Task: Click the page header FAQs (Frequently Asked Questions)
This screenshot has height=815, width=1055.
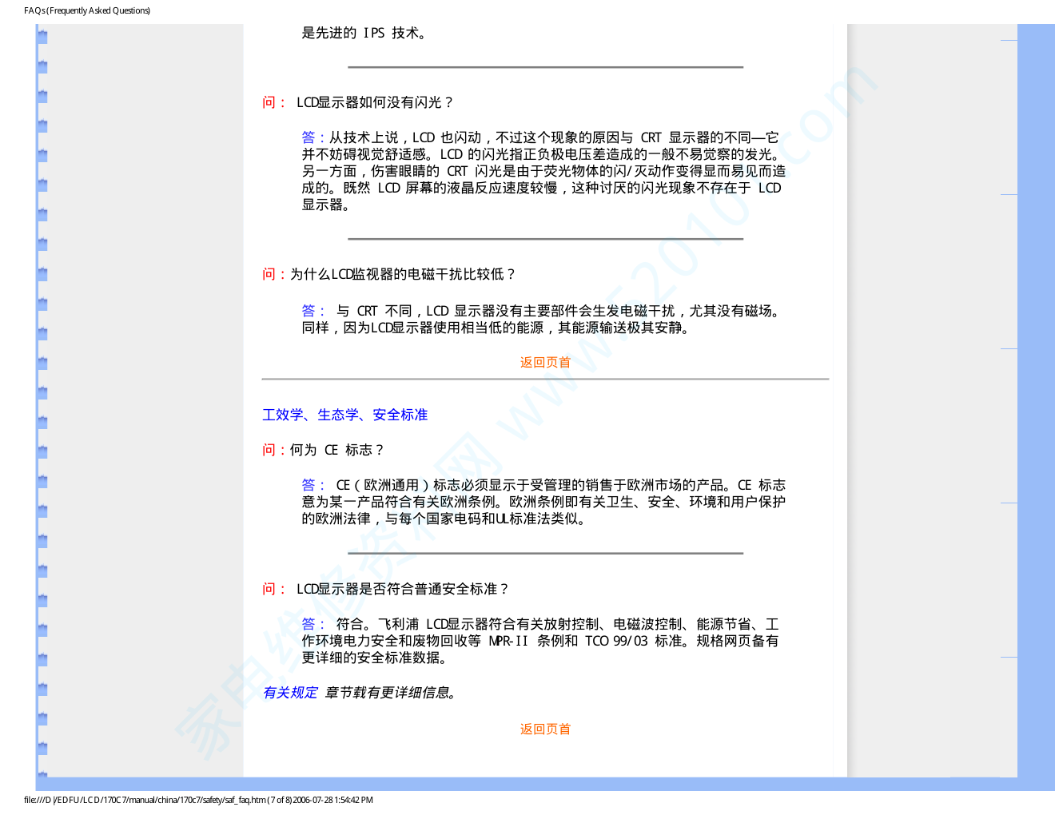Action: coord(87,10)
